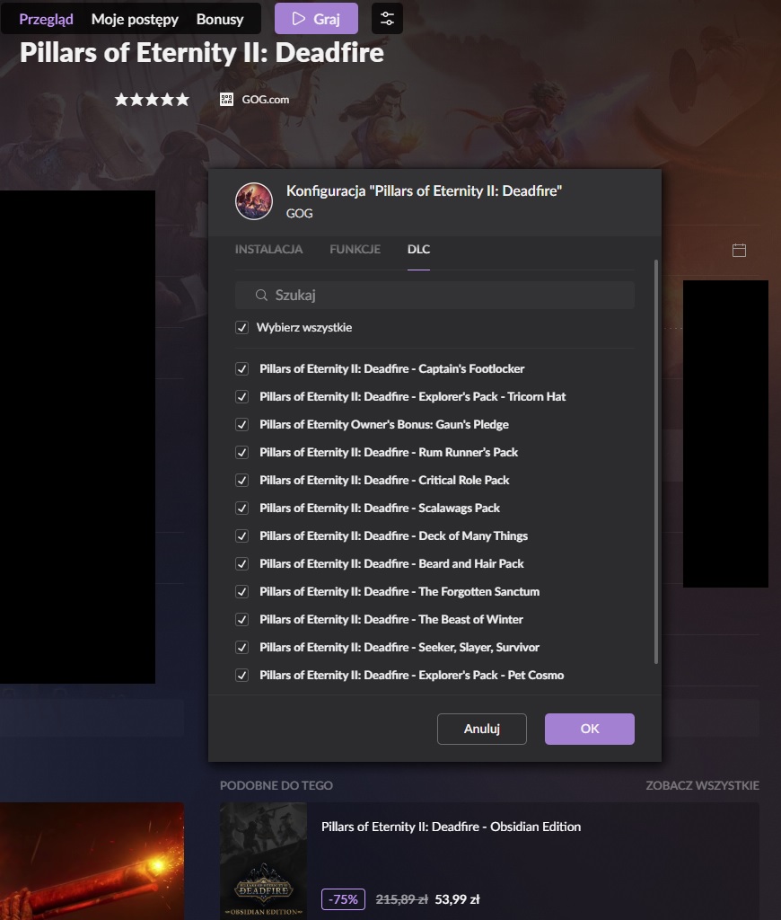Screen dimensions: 781x920
Task: Toggle The Forgotten Sanctum checkbox
Action: (x=241, y=592)
